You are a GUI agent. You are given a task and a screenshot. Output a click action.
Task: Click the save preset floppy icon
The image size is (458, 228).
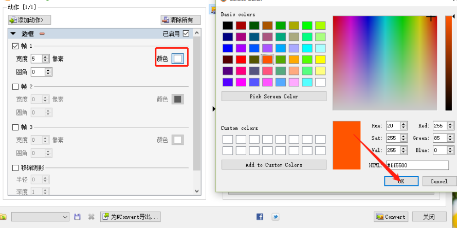coord(78,217)
